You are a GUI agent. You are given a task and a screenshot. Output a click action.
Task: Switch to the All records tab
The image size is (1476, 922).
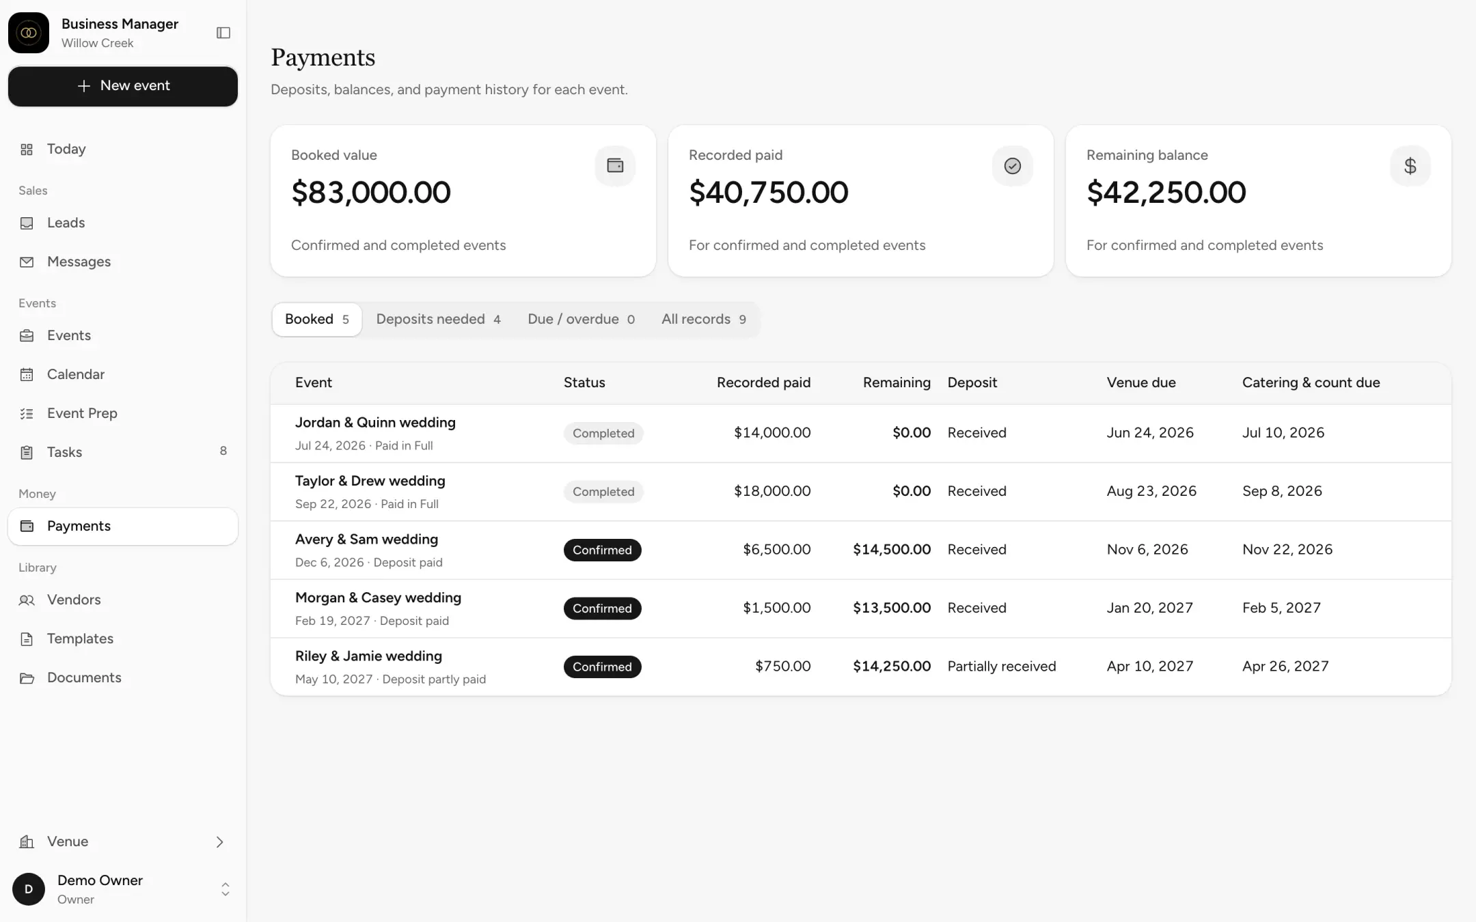coord(704,320)
